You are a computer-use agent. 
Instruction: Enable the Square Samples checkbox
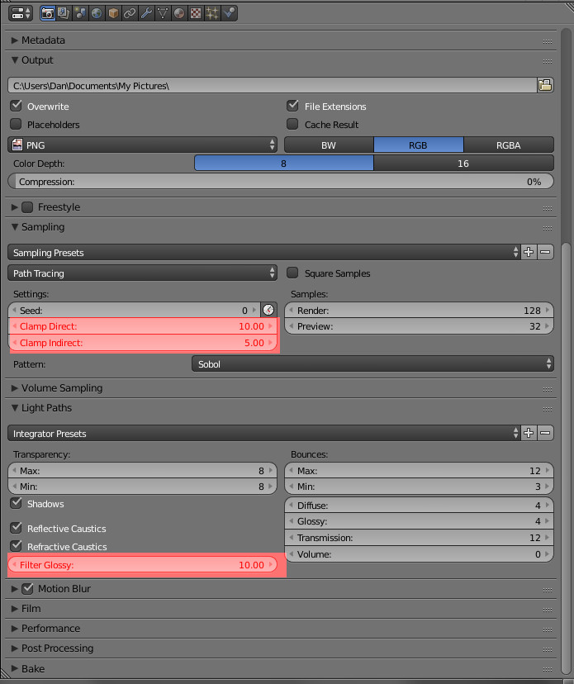[292, 273]
